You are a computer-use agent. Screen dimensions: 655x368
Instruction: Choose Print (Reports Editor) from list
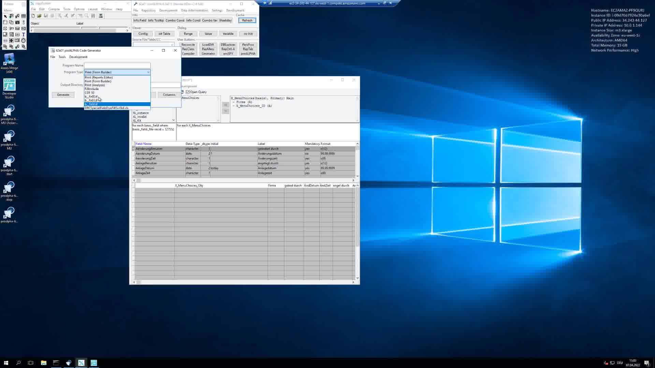pos(117,77)
